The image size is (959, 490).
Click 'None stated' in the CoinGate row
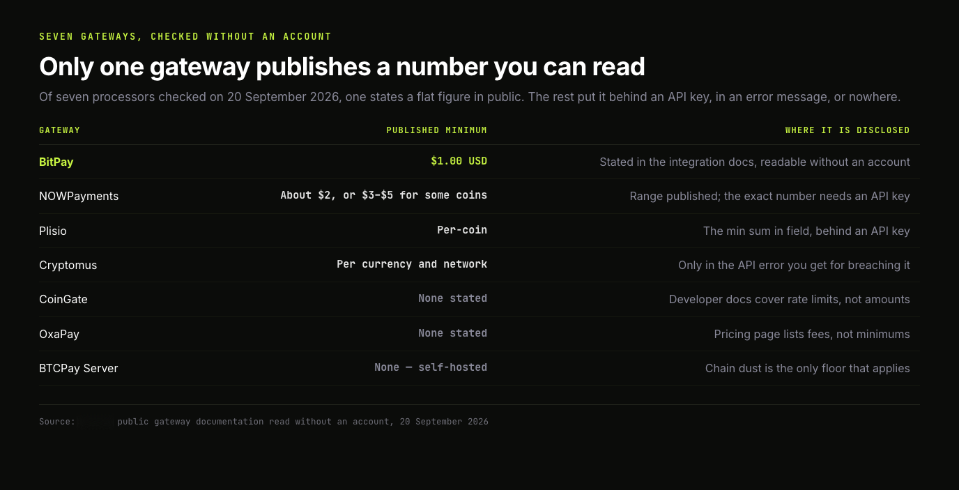[x=453, y=298]
